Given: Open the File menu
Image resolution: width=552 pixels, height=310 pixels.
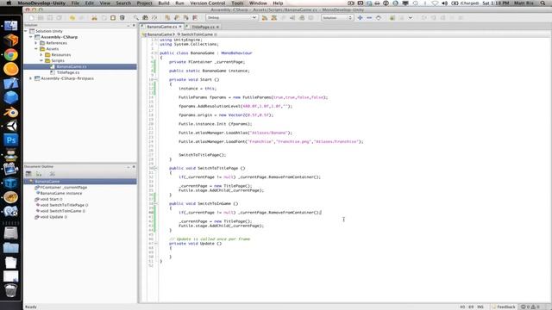Looking at the screenshot, I should click(75, 3).
